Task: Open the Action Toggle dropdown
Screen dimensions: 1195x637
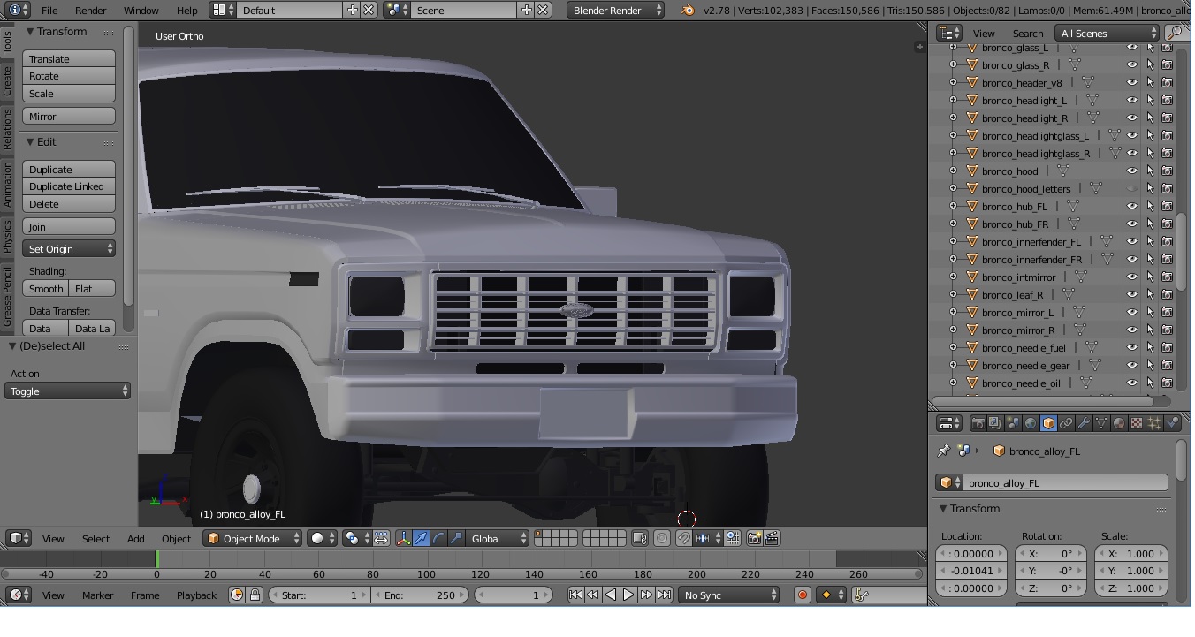Action: tap(68, 391)
